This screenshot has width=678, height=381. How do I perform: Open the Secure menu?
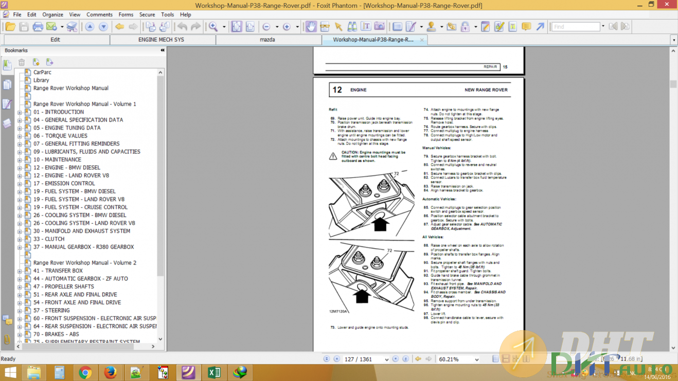click(147, 14)
